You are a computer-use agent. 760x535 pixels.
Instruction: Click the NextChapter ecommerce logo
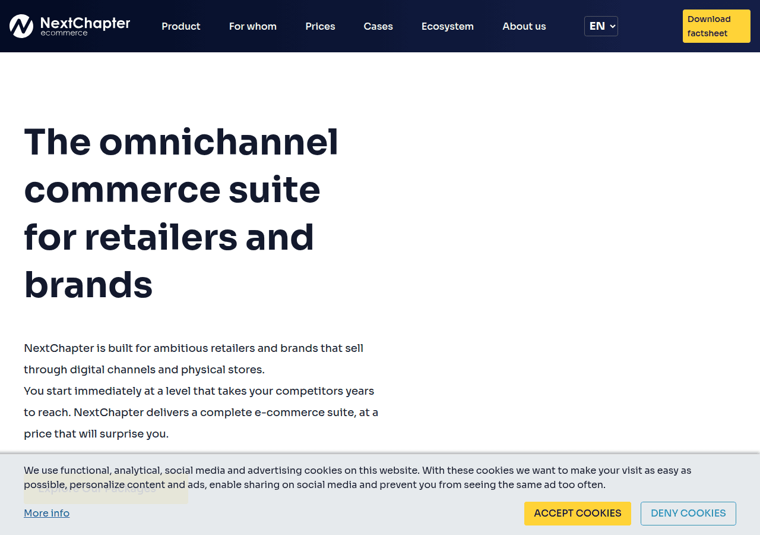point(70,26)
